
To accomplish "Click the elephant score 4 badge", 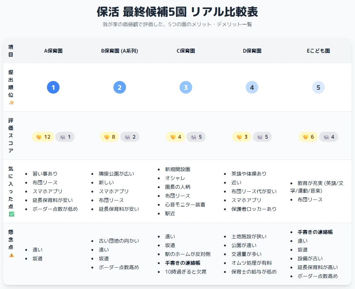I will pyautogui.click(x=329, y=137).
